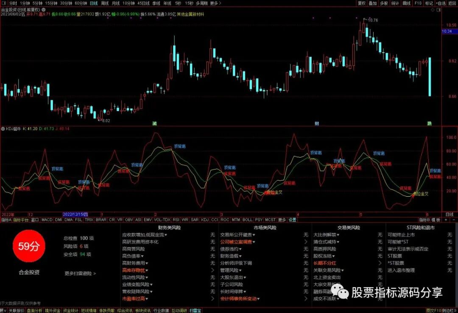Click the minus zoom icon at indicator bar end

(x=454, y=220)
